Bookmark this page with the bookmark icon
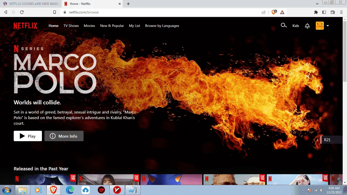Image resolution: width=347 pixels, height=195 pixels. coord(55,12)
